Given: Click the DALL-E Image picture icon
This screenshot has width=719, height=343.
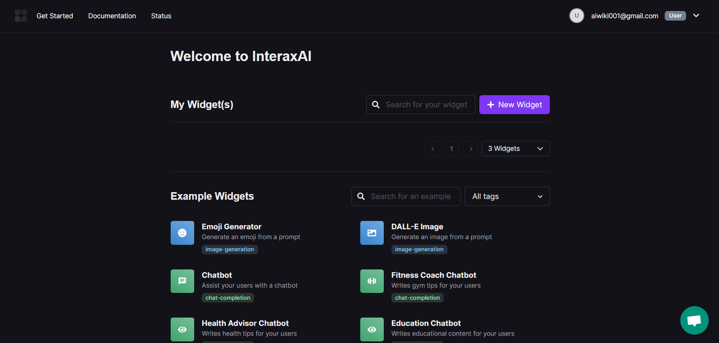Looking at the screenshot, I should (x=372, y=233).
